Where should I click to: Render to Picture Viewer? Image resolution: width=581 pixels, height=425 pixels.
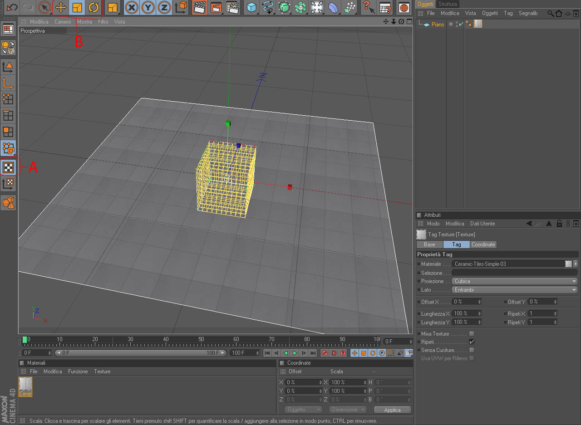coord(216,7)
